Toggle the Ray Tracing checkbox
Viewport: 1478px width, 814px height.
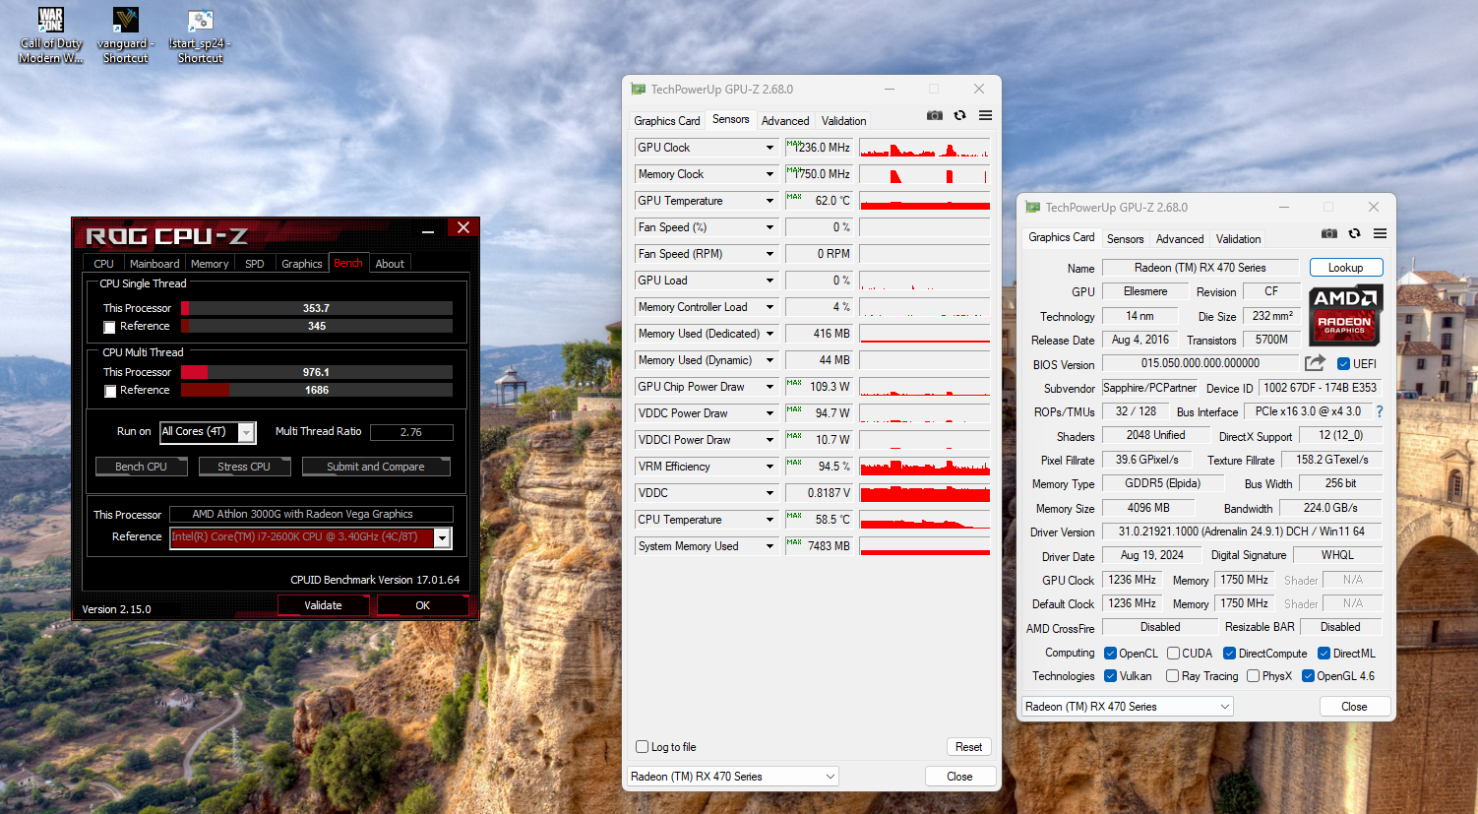click(1172, 676)
